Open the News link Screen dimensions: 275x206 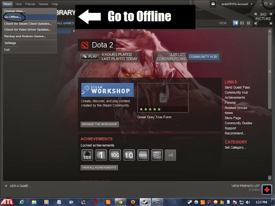pyautogui.click(x=229, y=113)
